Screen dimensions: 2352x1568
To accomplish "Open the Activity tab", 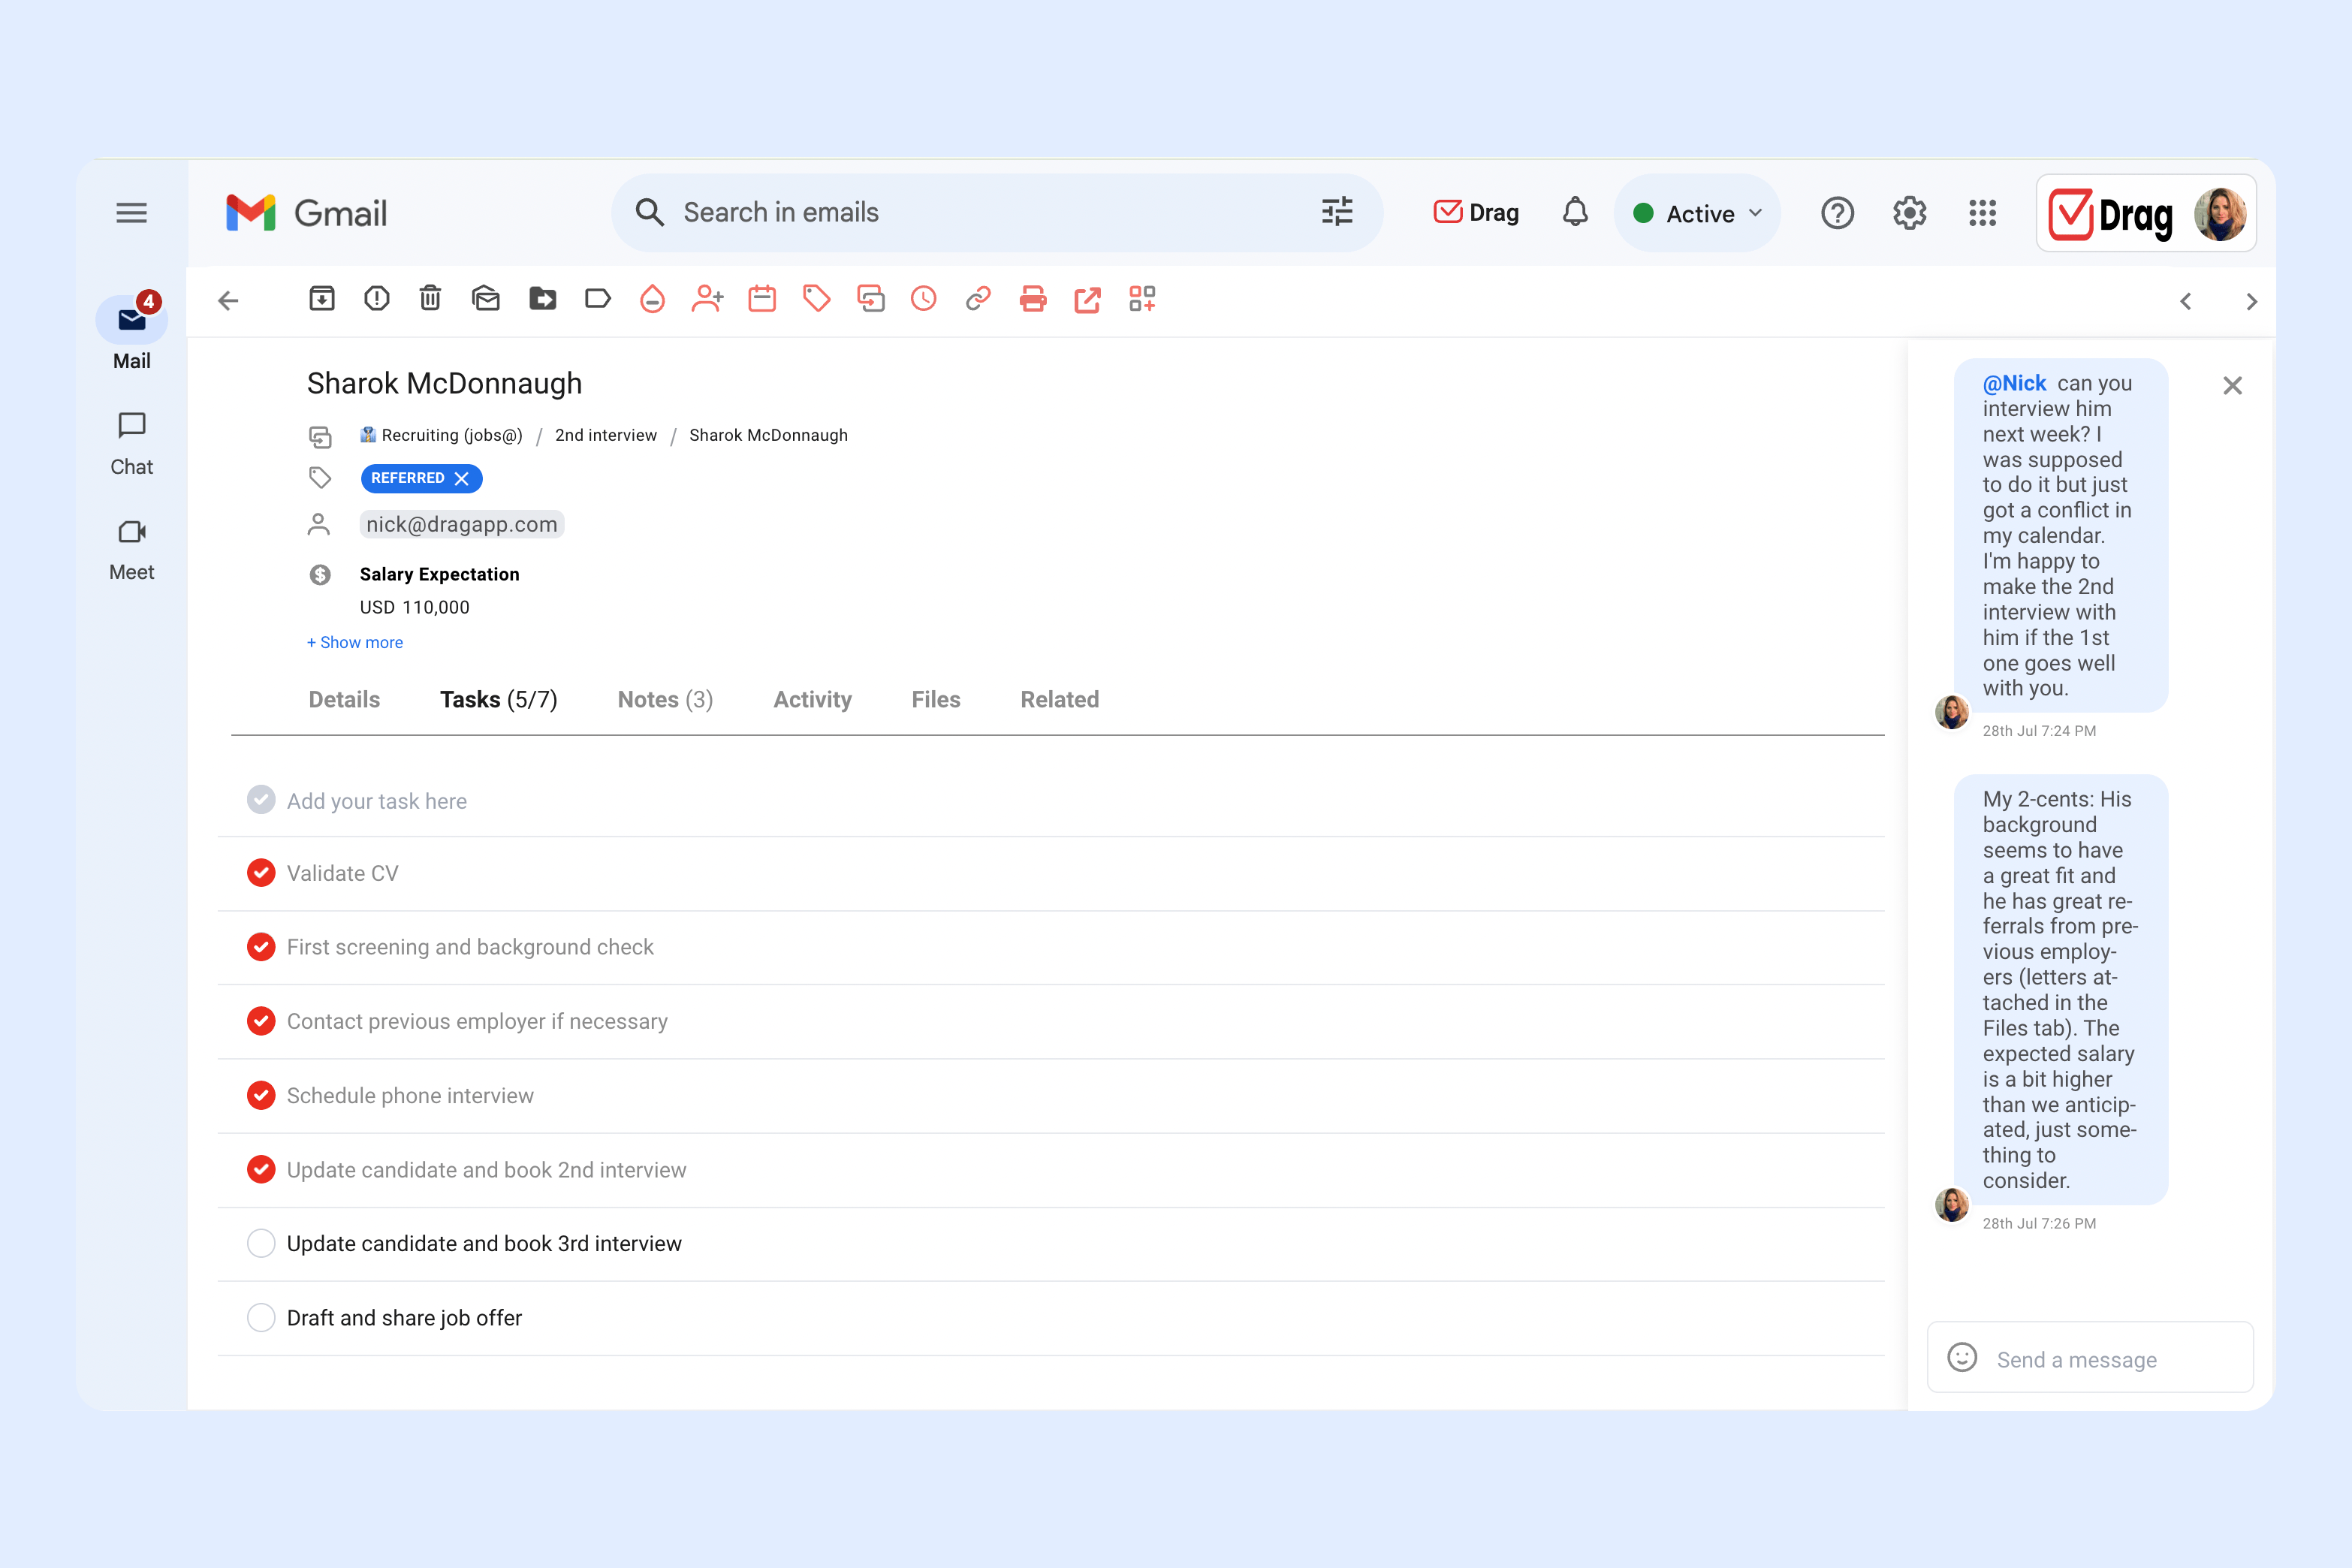I will pyautogui.click(x=812, y=699).
